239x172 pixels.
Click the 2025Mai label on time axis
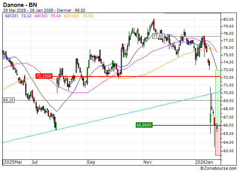[13, 162]
